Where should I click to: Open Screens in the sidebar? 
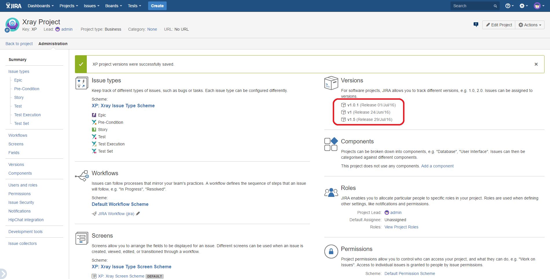click(x=16, y=144)
